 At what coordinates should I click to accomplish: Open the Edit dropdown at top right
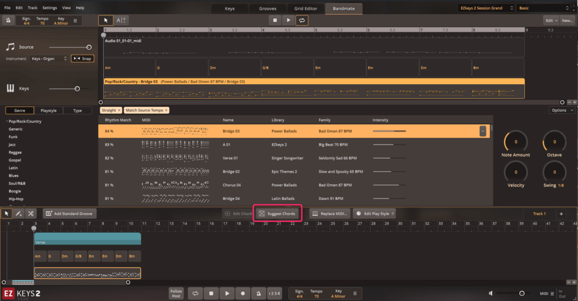tap(551, 20)
